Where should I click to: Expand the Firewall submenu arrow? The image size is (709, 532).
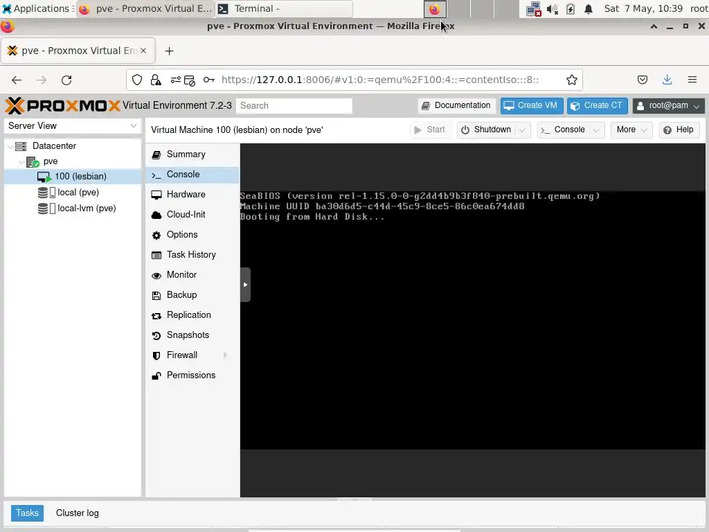tap(225, 355)
